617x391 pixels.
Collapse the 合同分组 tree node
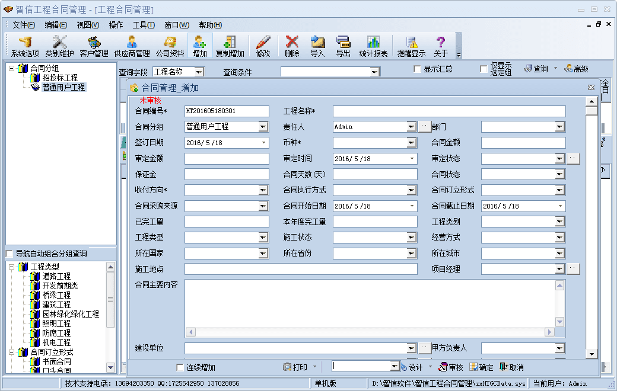[11, 68]
